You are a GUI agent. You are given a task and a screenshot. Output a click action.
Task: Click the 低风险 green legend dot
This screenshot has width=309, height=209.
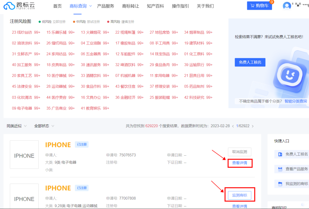(39, 22)
